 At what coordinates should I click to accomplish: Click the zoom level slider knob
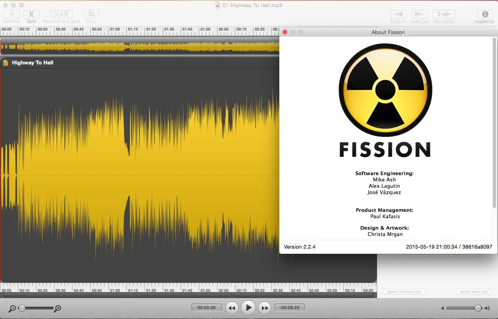[22, 308]
